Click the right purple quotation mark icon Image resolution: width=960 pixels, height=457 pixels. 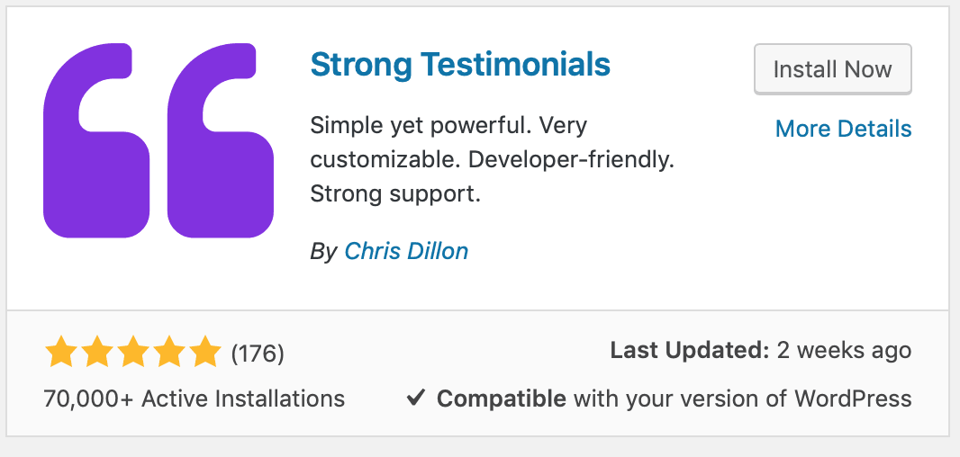click(x=221, y=140)
